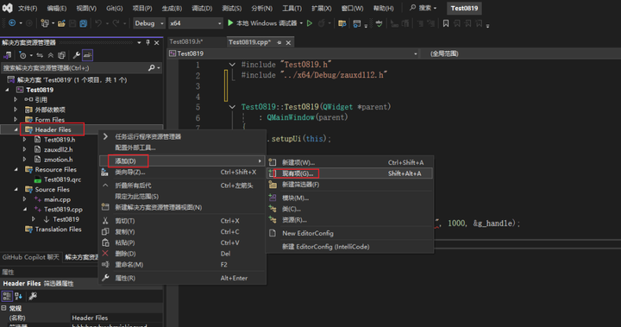Click the categorized view icon in properties panel

7,296
